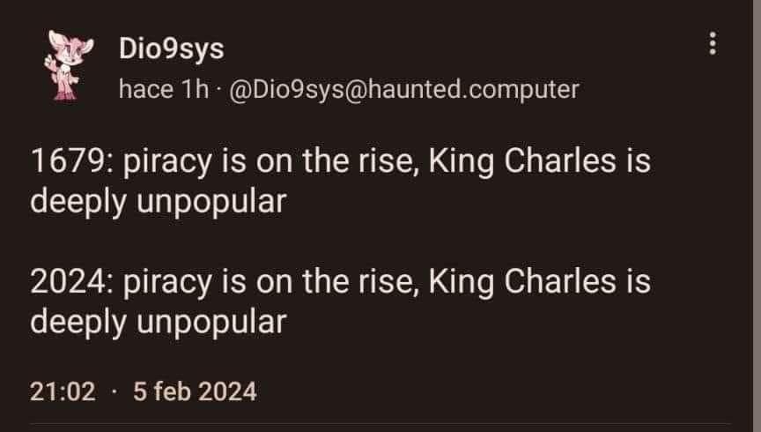This screenshot has height=432, width=761.
Task: Click "deeply unpopular" ending the 1679 paragraph
Action: coord(159,202)
